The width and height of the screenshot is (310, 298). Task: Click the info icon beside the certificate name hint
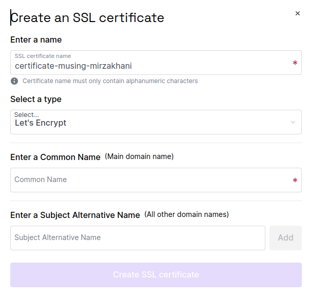[14, 81]
